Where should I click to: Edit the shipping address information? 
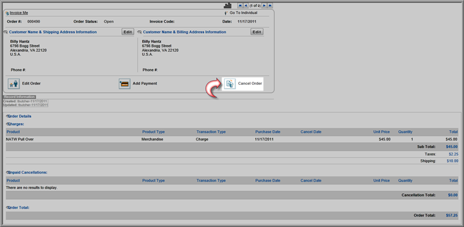pyautogui.click(x=128, y=32)
